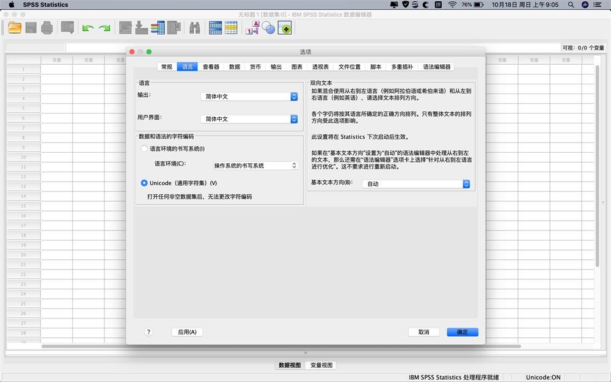Switch to 数据视图 at the bottom
Screen dimensions: 611x382
click(290, 365)
